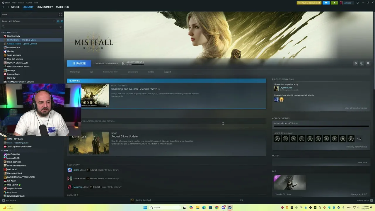The width and height of the screenshot is (375, 211).
Task: Click the recent activity clock filter icon
Action: [x=58, y=21]
